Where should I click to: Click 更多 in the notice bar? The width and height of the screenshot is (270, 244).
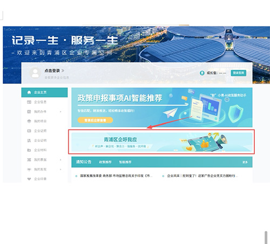click(x=245, y=162)
